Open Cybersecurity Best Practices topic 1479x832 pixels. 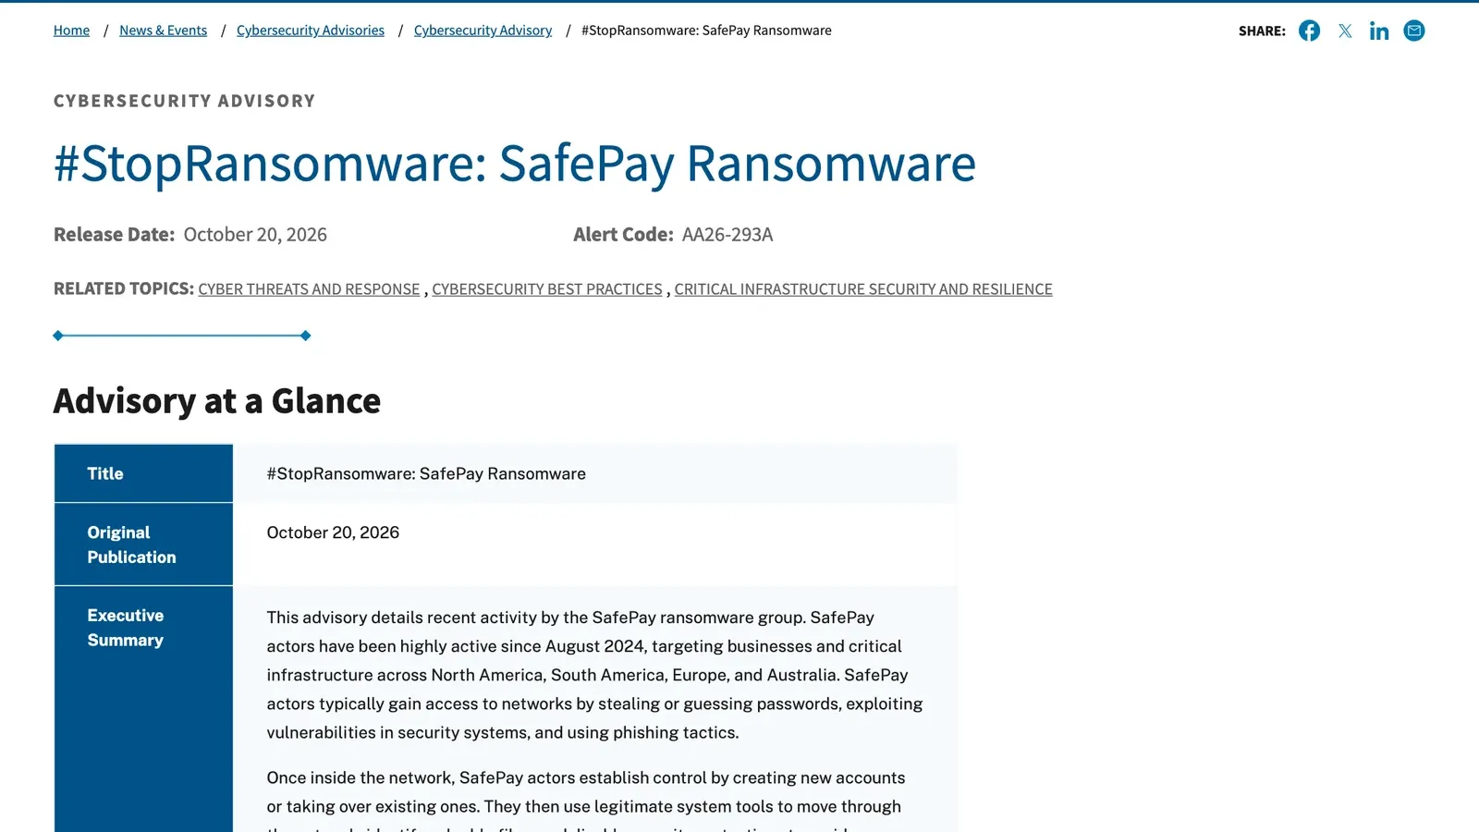coord(547,289)
